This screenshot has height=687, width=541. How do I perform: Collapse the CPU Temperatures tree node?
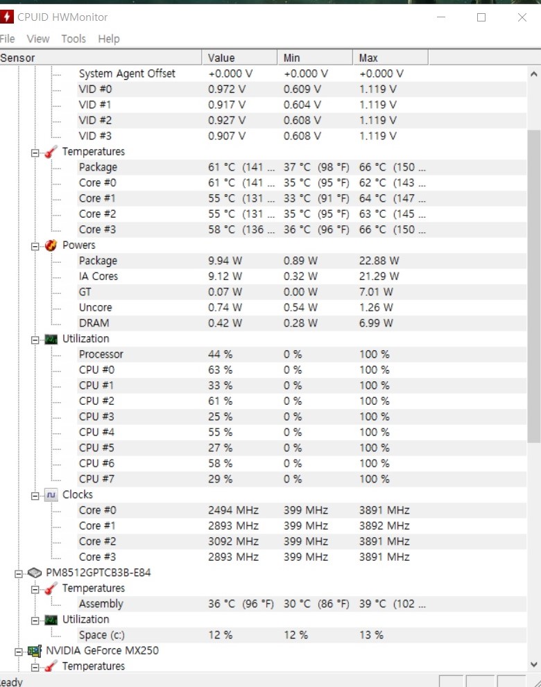[35, 152]
